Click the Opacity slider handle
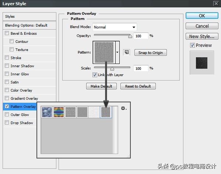 130,36
